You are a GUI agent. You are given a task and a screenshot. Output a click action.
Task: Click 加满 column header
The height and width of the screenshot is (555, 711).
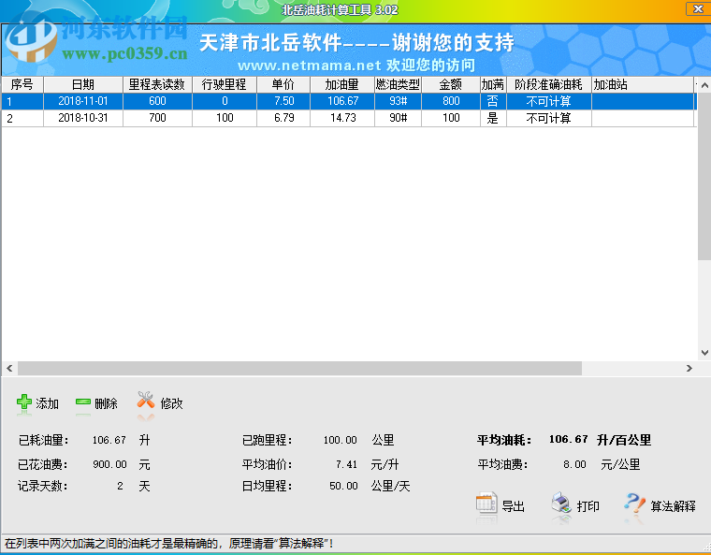point(493,84)
